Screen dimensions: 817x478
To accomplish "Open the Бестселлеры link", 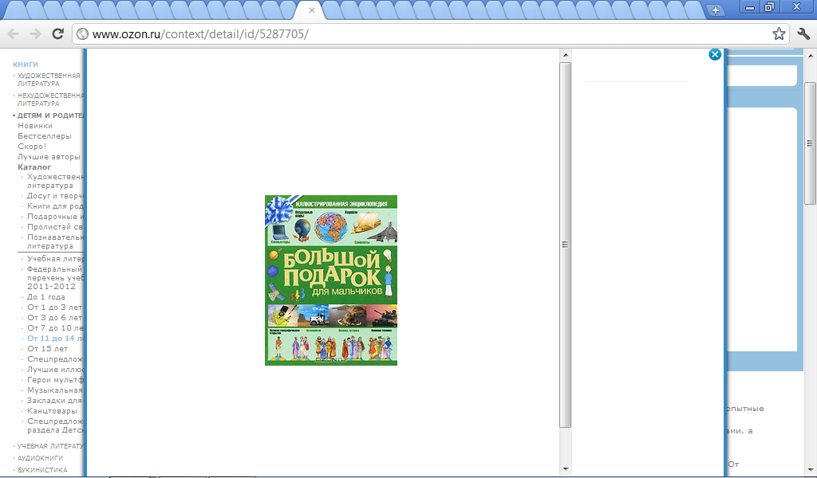I will click(x=45, y=136).
